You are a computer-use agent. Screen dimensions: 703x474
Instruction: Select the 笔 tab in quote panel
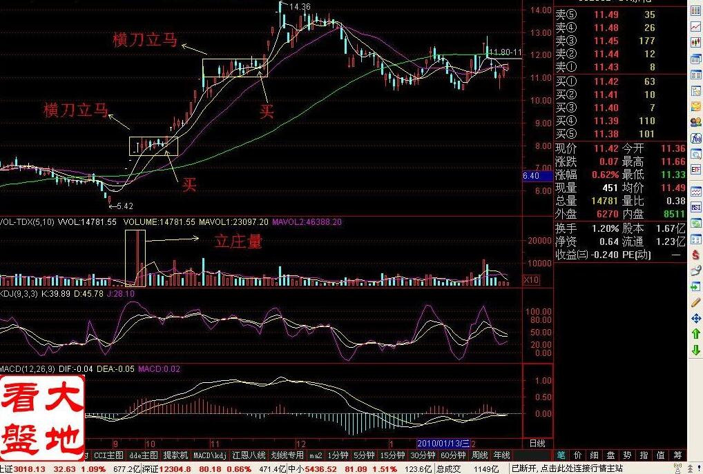coord(561,455)
